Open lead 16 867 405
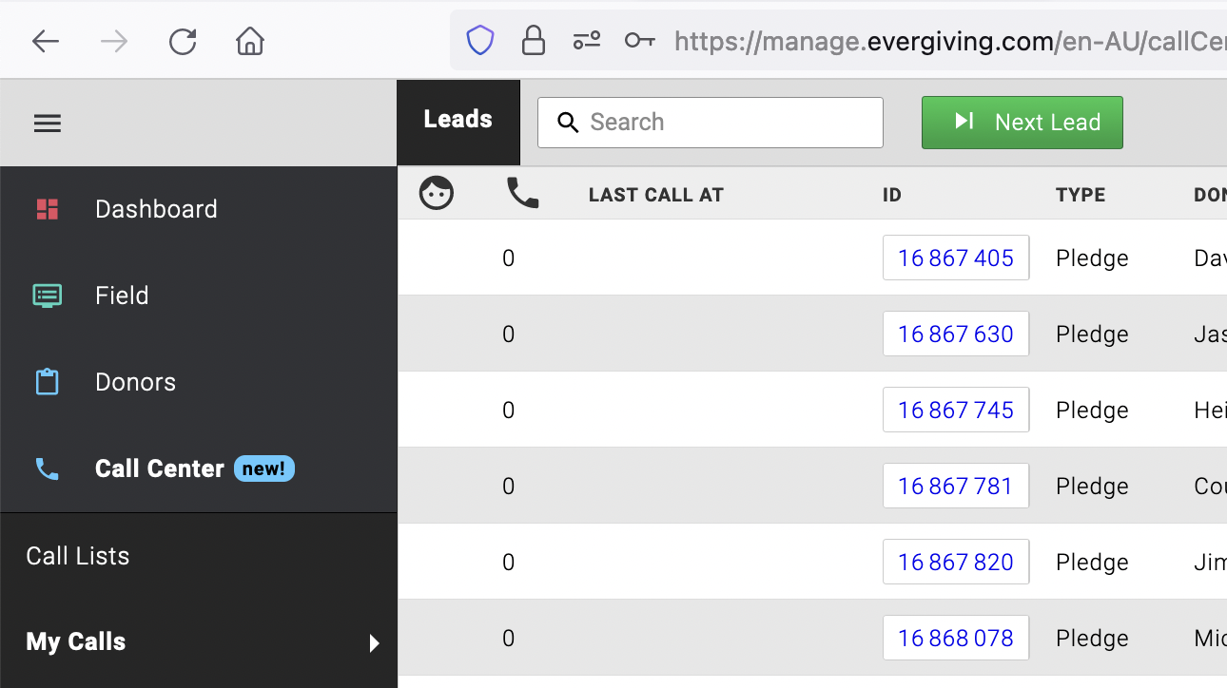The width and height of the screenshot is (1227, 688). pos(956,258)
